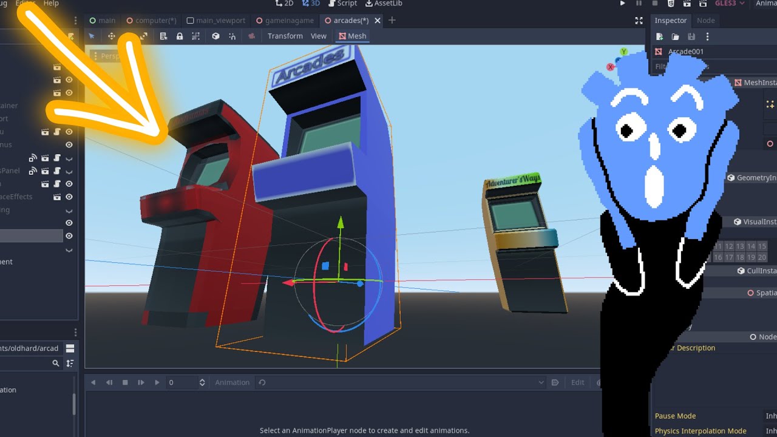Click the animation play button

click(x=157, y=382)
